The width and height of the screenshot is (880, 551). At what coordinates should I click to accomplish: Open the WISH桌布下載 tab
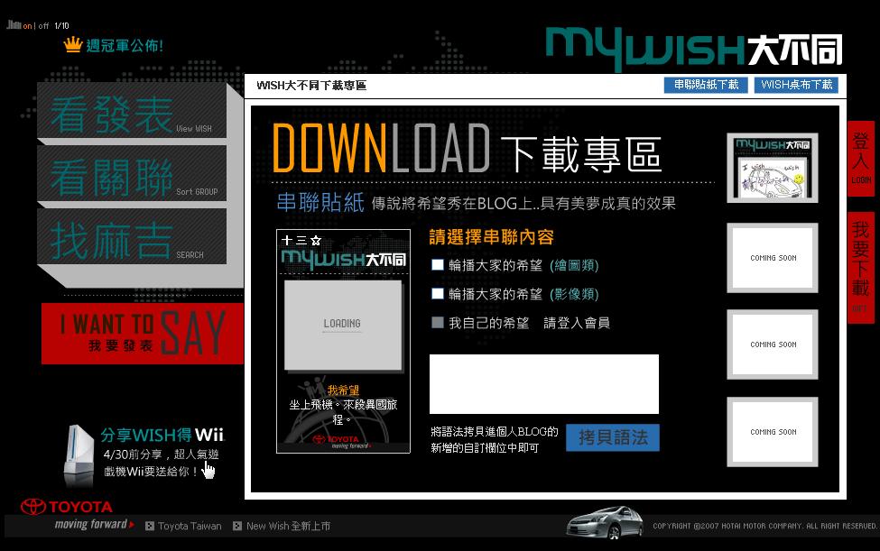(796, 85)
